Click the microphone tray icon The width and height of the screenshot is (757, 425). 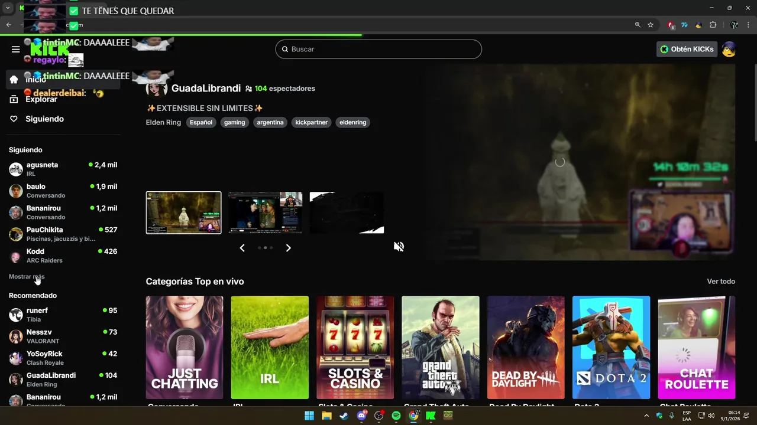(672, 416)
